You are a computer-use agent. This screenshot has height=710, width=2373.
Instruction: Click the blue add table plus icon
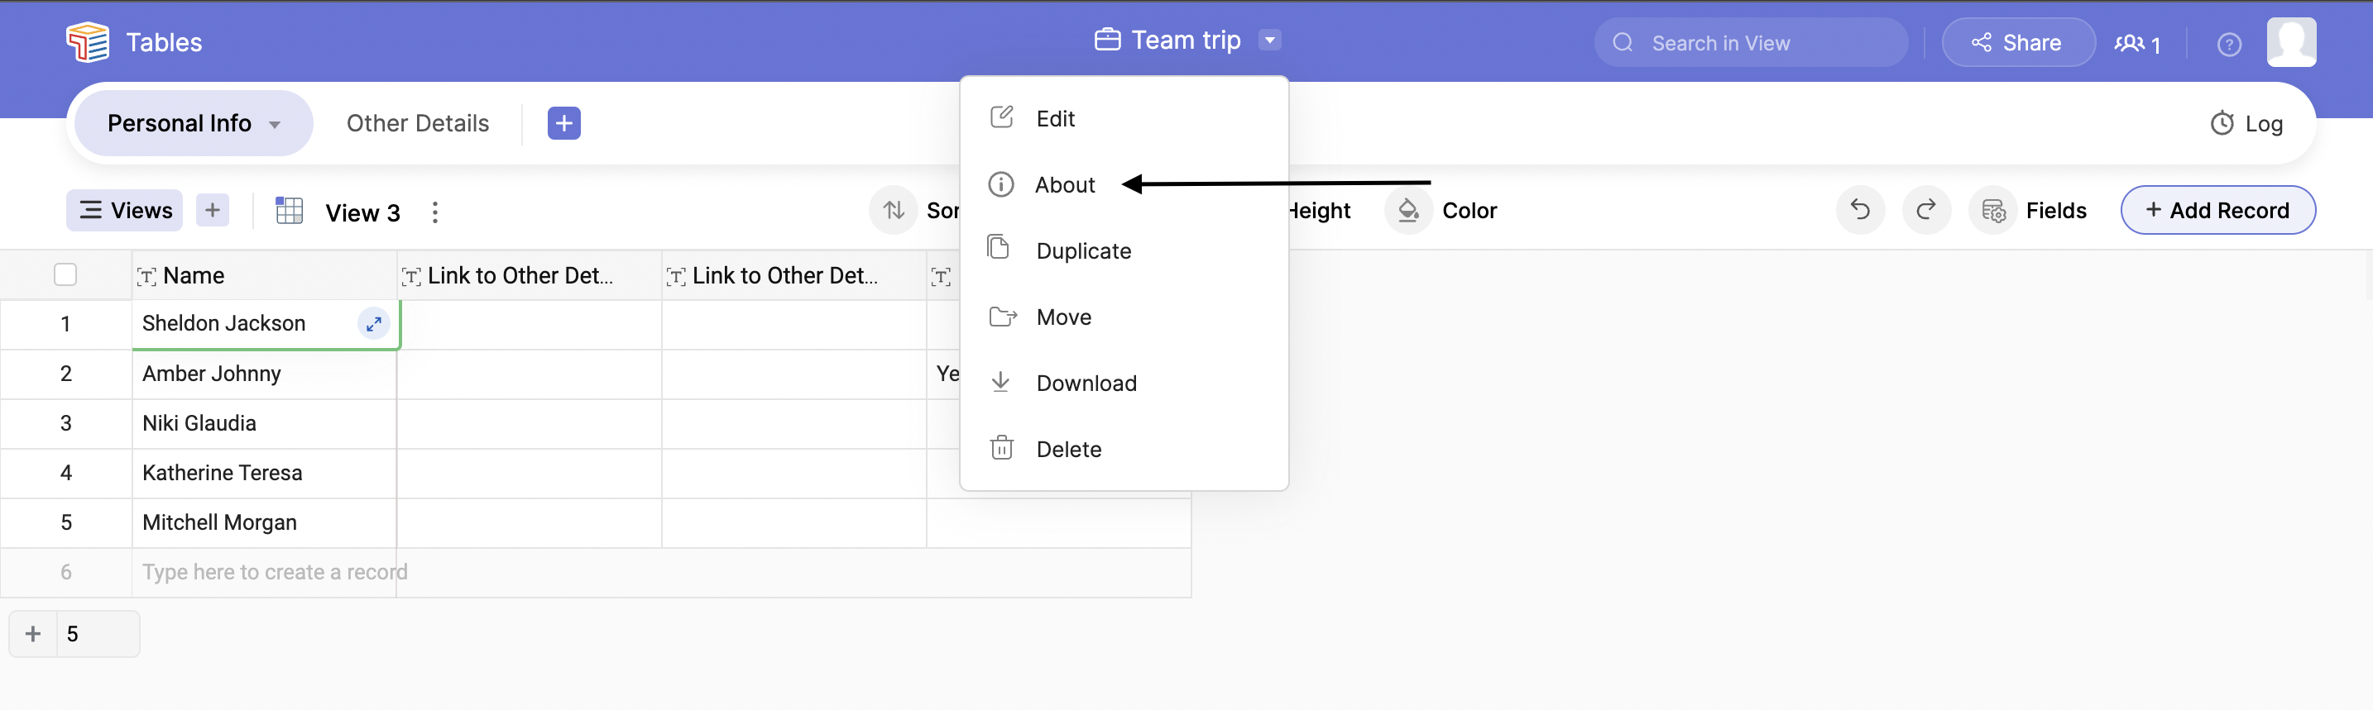563,123
